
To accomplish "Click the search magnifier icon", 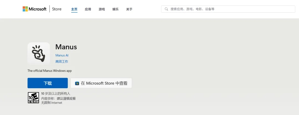I will (166, 9).
